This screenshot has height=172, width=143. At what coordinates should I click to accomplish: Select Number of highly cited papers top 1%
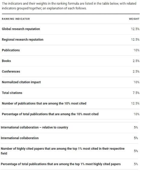(63, 151)
